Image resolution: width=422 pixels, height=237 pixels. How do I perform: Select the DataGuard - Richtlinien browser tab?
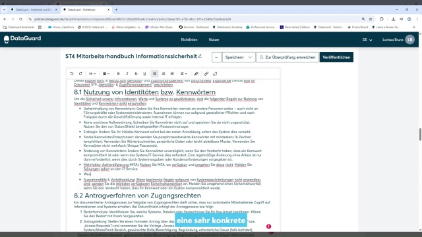tap(86, 10)
